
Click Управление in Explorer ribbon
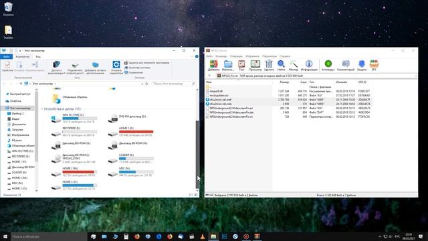134,72
